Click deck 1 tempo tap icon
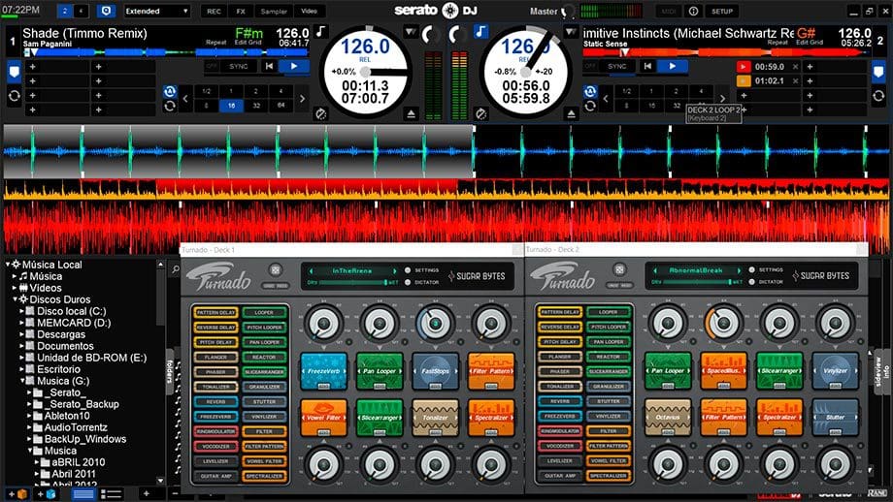The image size is (893, 502). coord(321,114)
